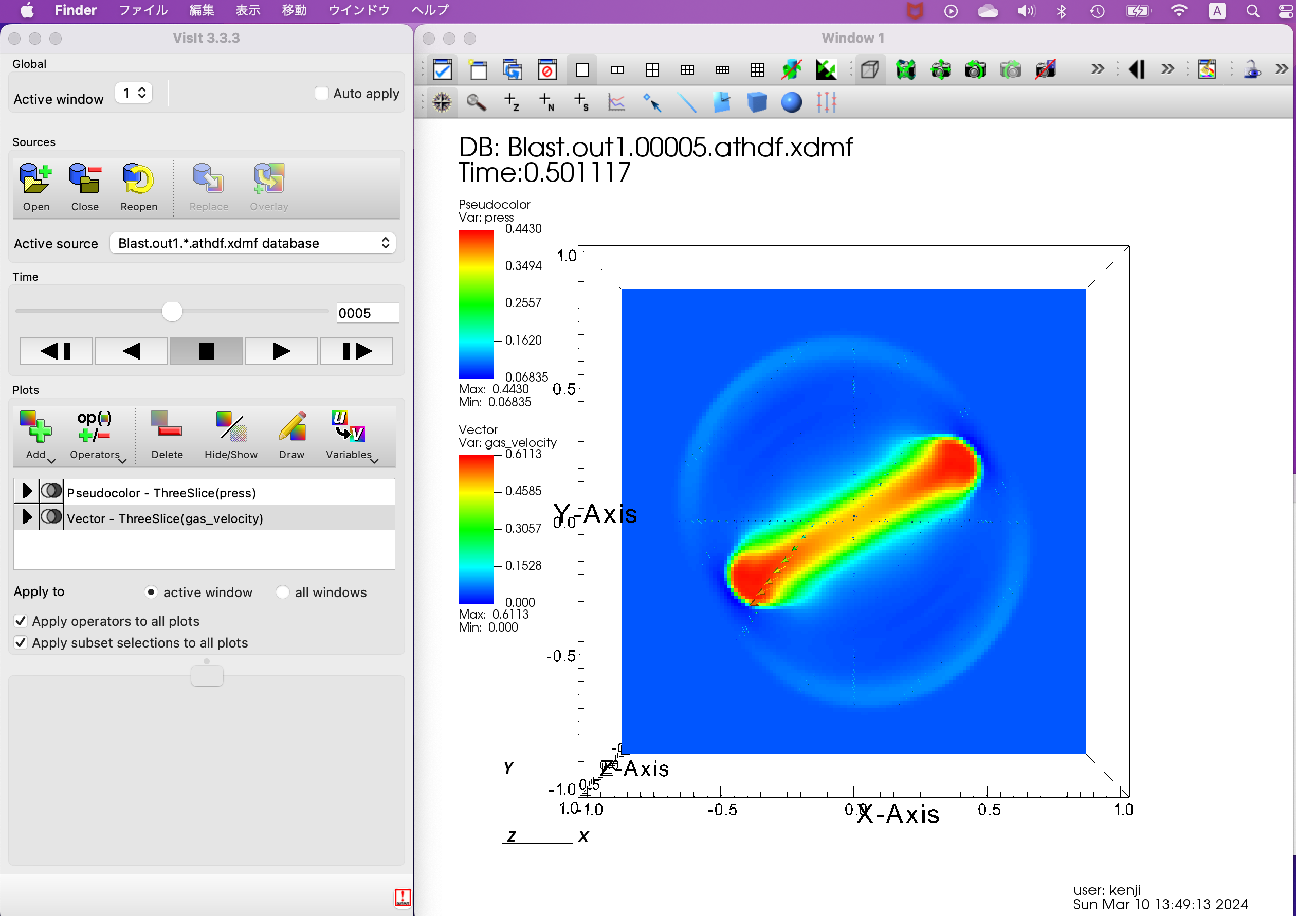Click the Hide/Show plot icon
This screenshot has width=1296, height=916.
point(231,426)
